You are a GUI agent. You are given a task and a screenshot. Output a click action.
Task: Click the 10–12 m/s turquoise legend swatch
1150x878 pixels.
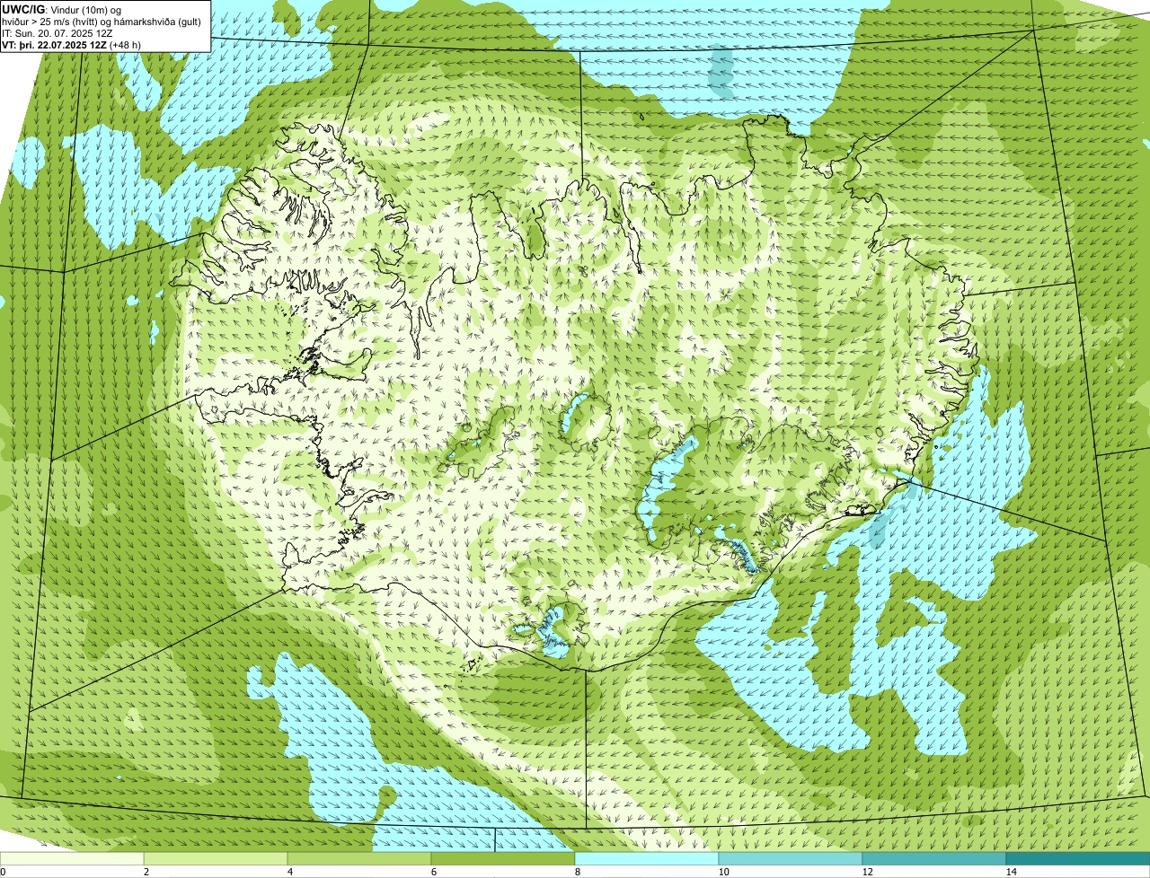tap(791, 858)
